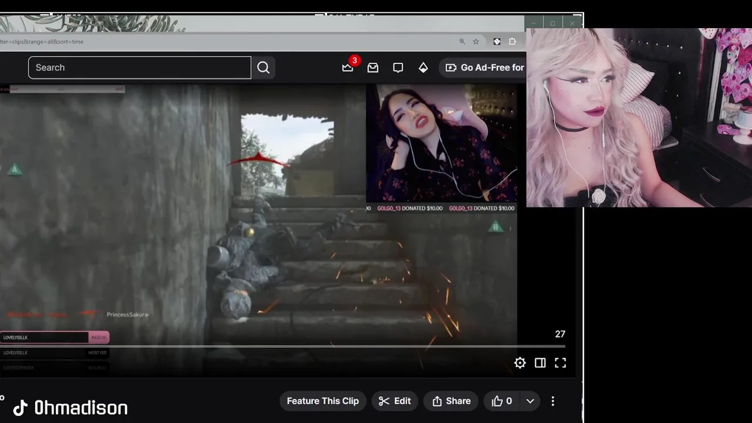The image size is (752, 423).
Task: Click the Share button
Action: [x=451, y=401]
